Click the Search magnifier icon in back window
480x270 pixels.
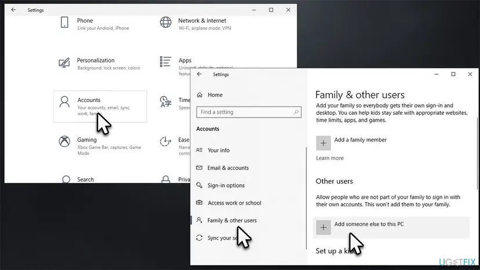click(66, 179)
